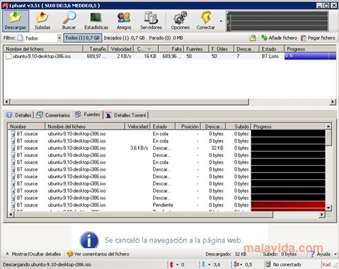Sort downloads by Estado column
The image size is (339, 269).
272,49
